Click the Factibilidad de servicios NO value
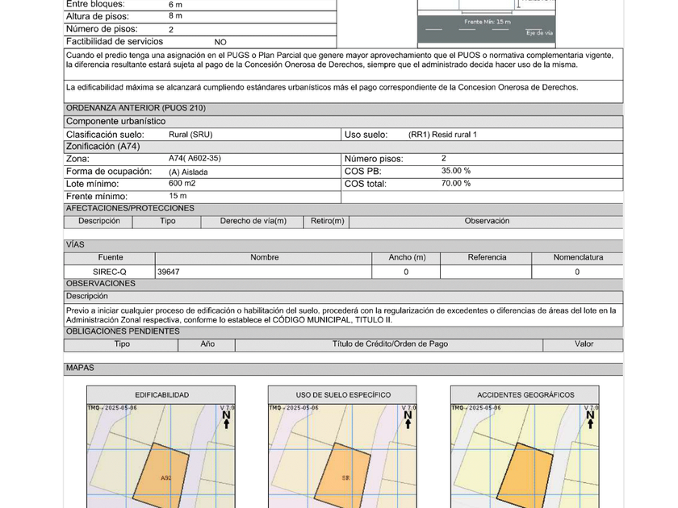The image size is (678, 508). click(x=220, y=42)
